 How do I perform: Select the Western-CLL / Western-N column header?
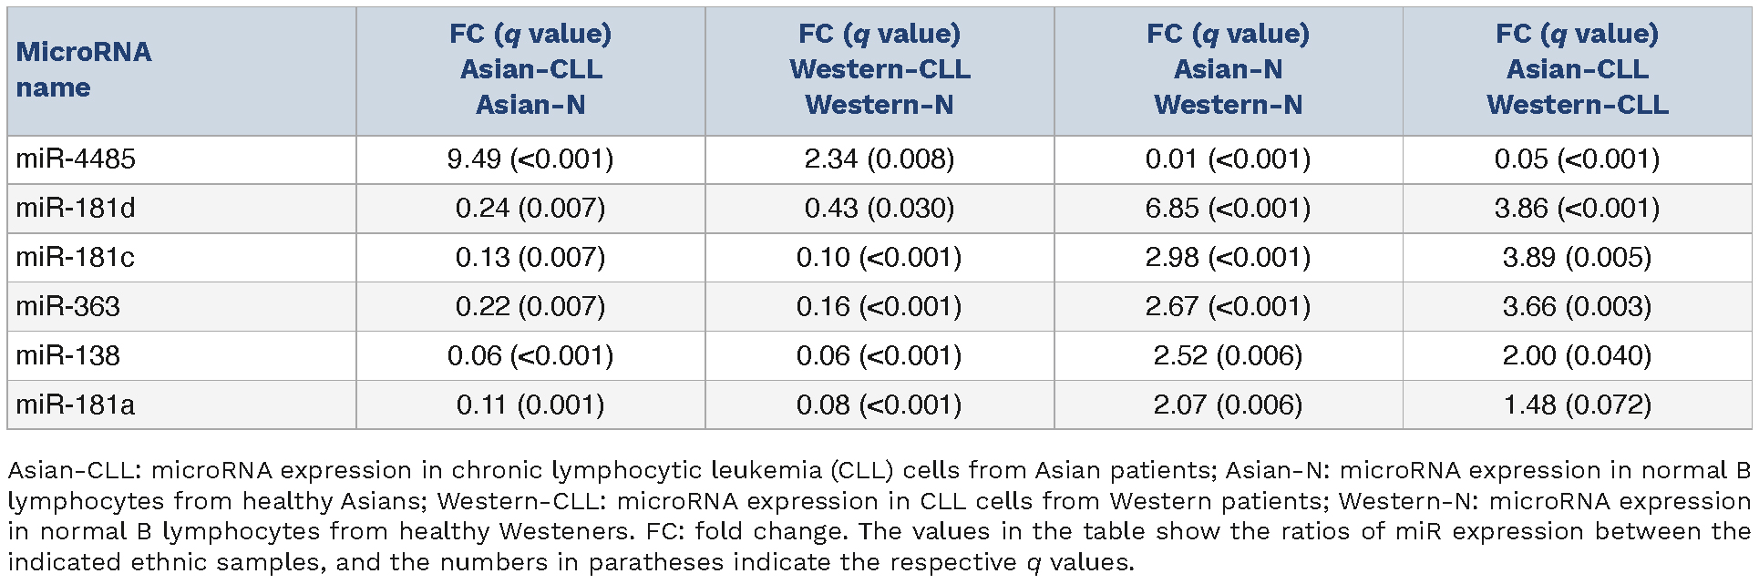(x=879, y=70)
